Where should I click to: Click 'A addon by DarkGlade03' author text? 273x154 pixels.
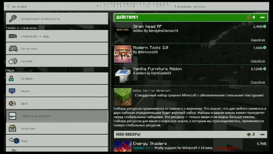click(152, 73)
